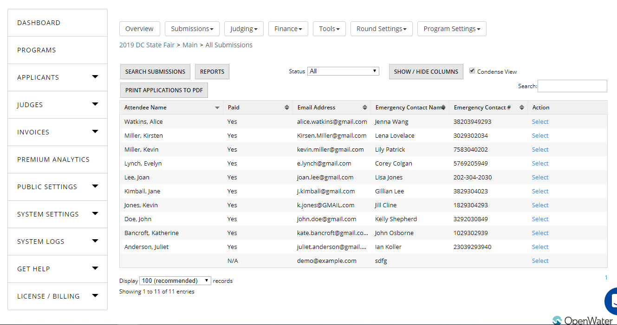Screen dimensions: 617x325
Task: Select the Lynch, Evelyn submission
Action: click(540, 163)
